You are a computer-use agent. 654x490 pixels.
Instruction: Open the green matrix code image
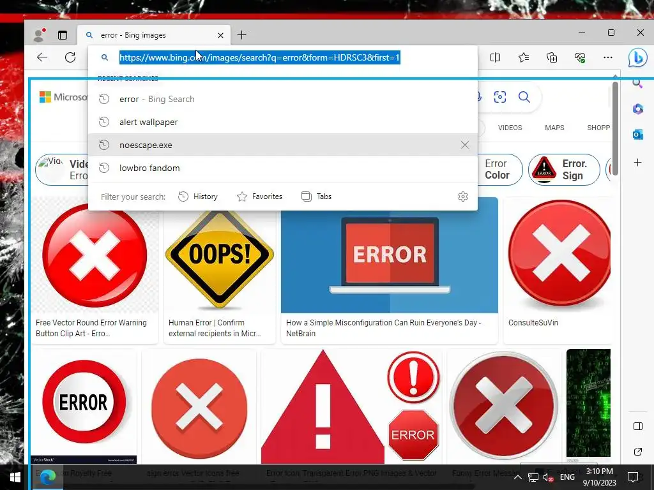(588, 403)
